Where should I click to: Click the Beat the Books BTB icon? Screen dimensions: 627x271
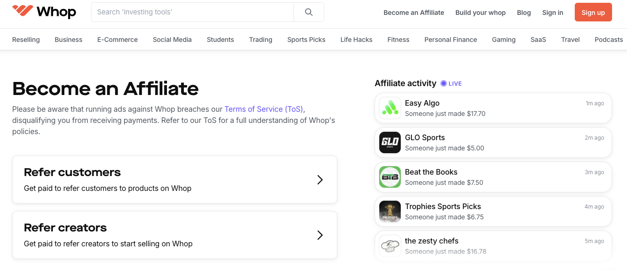pyautogui.click(x=390, y=176)
